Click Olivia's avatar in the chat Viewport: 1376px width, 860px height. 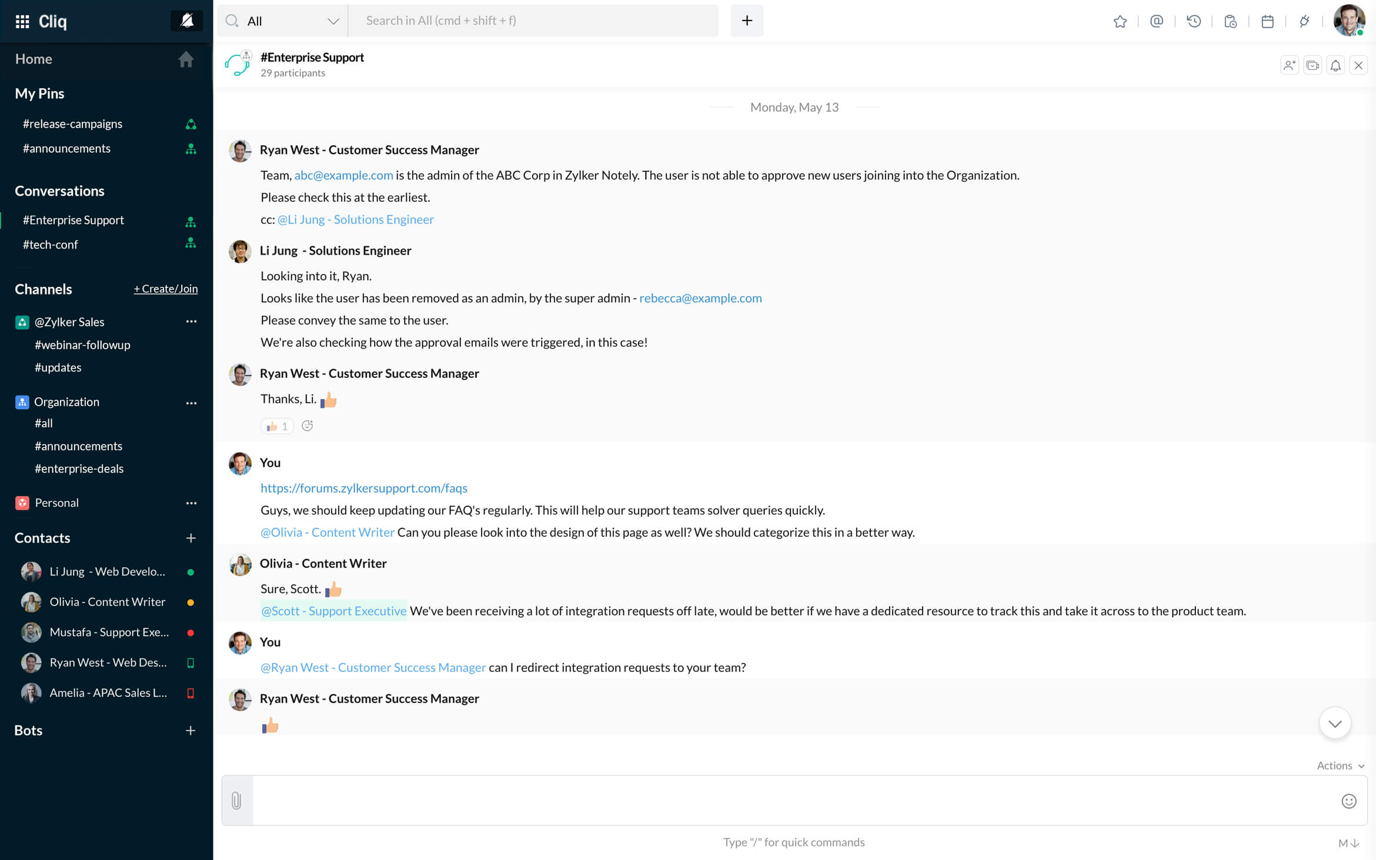pos(239,564)
